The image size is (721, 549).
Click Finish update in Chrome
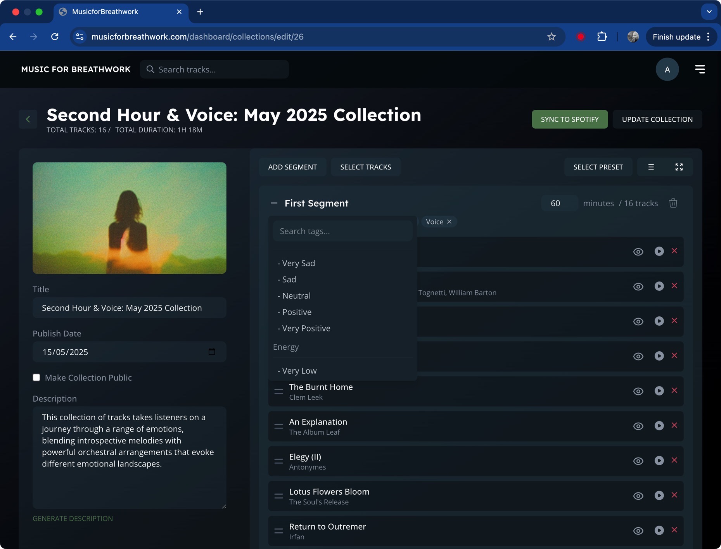click(681, 37)
